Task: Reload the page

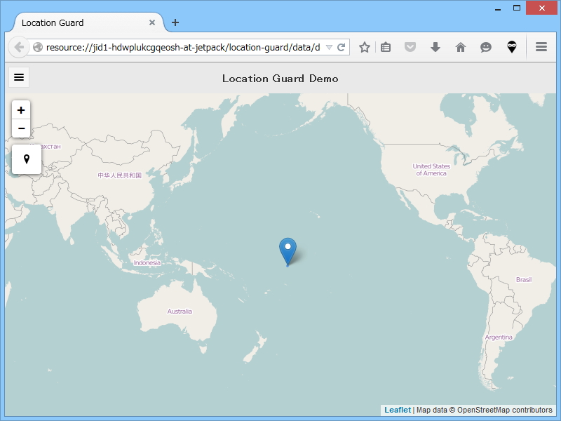Action: 342,47
